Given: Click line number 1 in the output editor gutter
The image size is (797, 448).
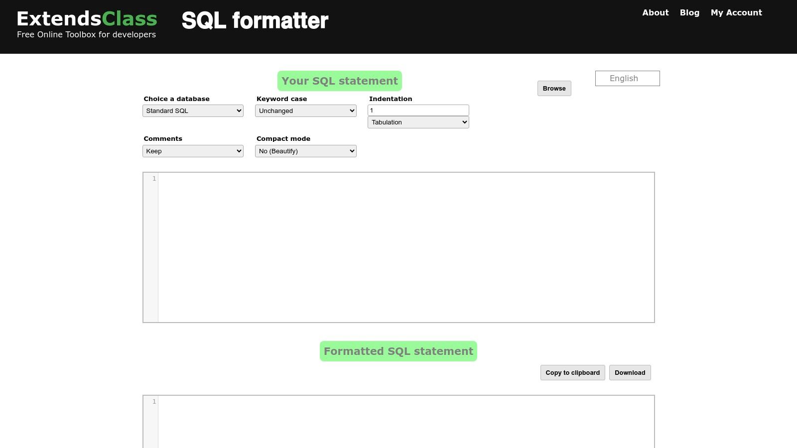Looking at the screenshot, I should [x=154, y=401].
